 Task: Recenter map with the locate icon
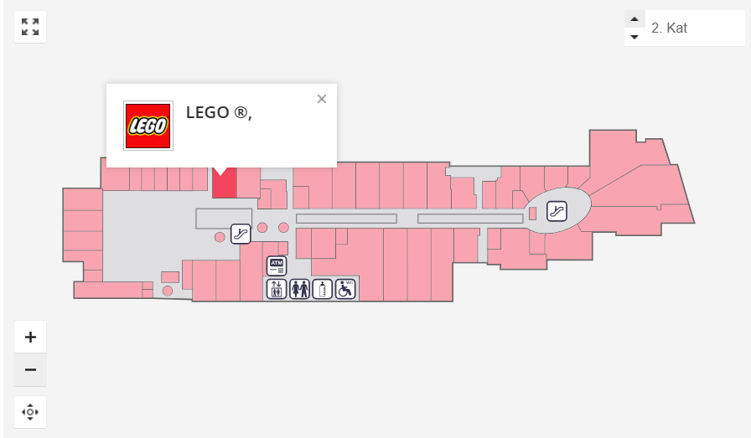[30, 412]
